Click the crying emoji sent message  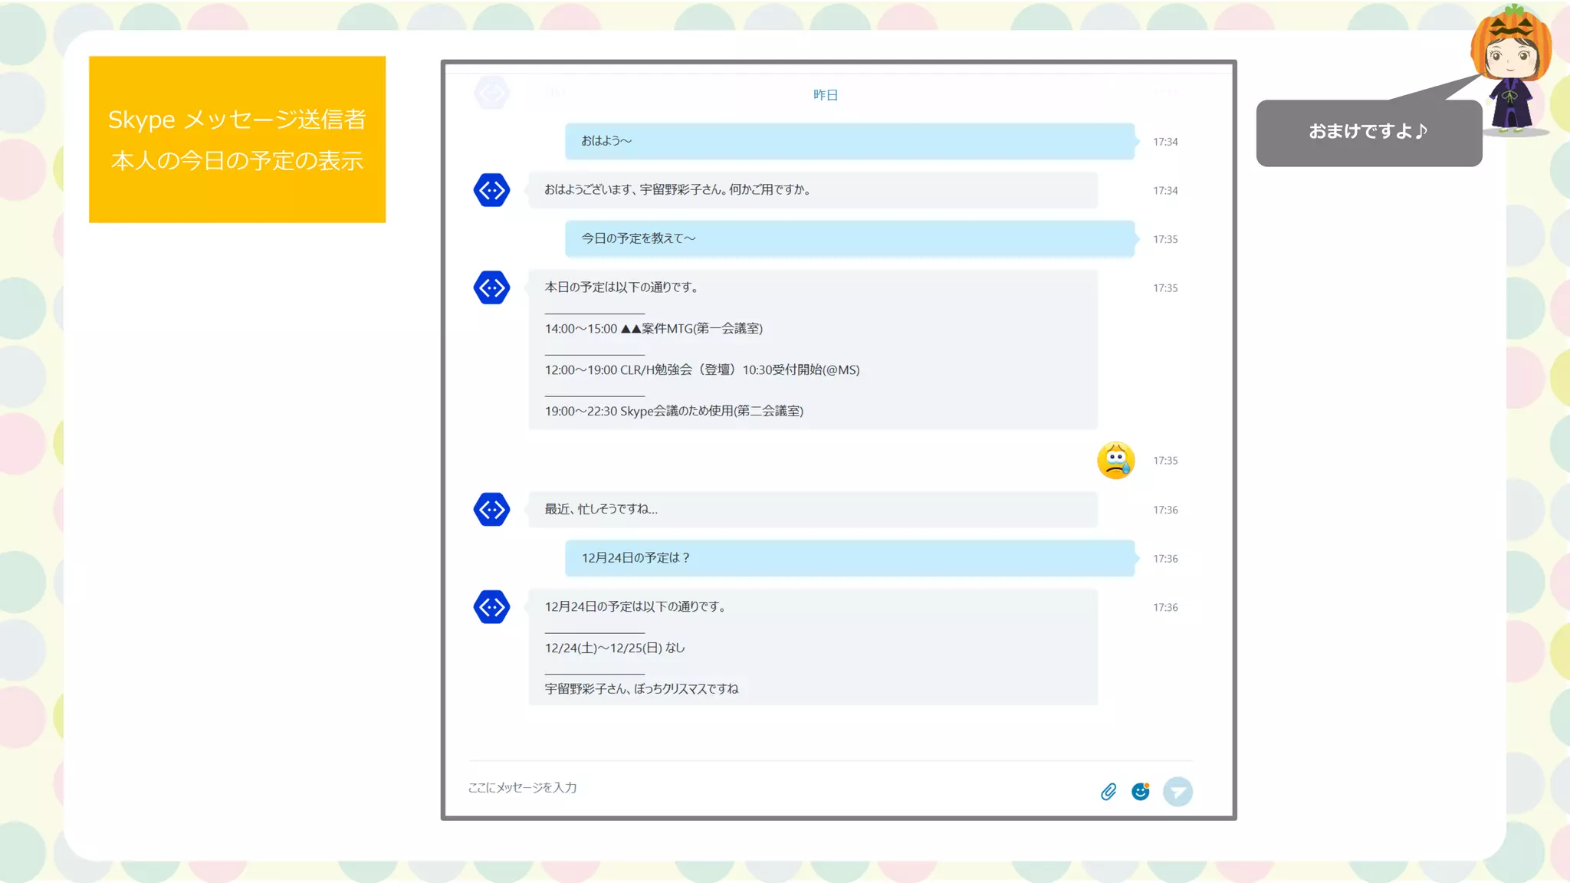(1116, 461)
